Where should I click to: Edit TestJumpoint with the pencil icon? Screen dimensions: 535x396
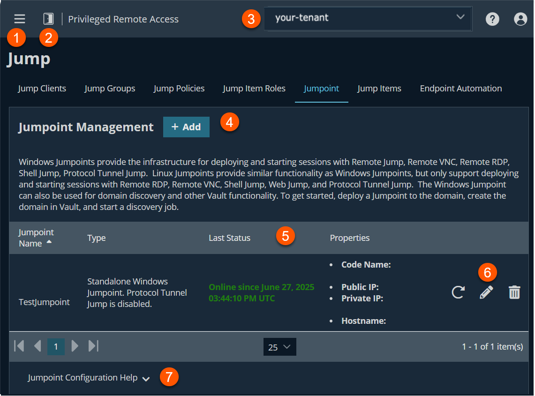click(486, 292)
